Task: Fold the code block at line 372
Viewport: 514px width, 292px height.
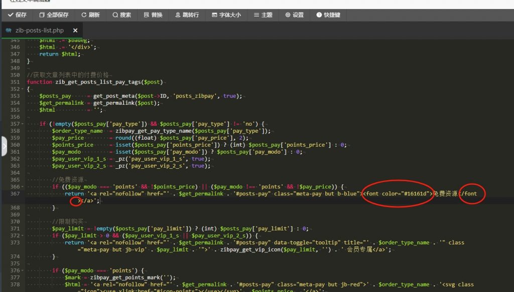Action: 23,235
